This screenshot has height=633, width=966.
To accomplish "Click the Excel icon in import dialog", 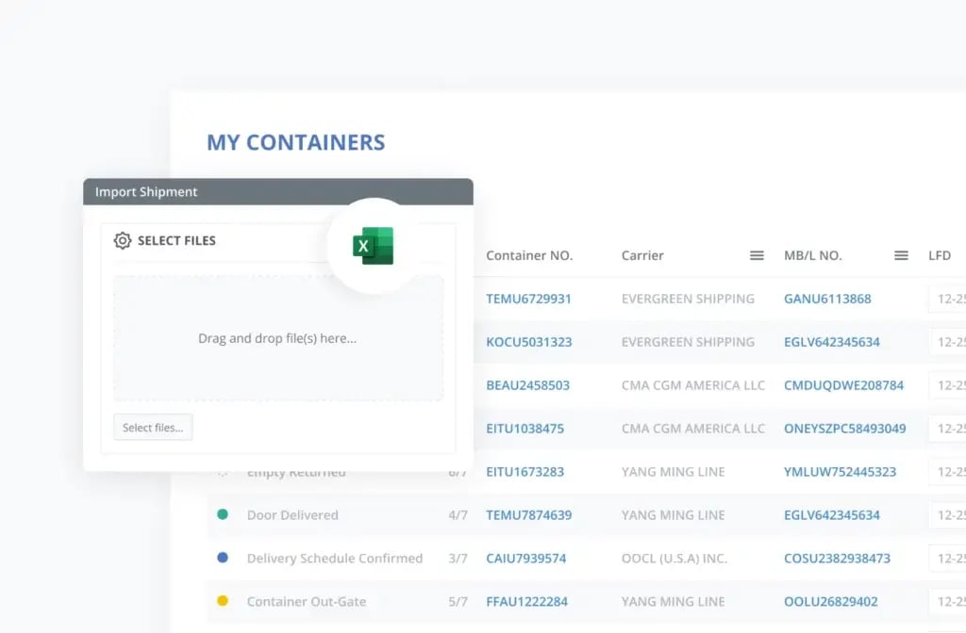I will point(374,246).
